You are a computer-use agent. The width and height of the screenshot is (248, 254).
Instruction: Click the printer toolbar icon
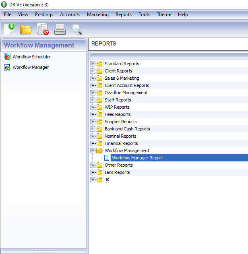(x=60, y=29)
